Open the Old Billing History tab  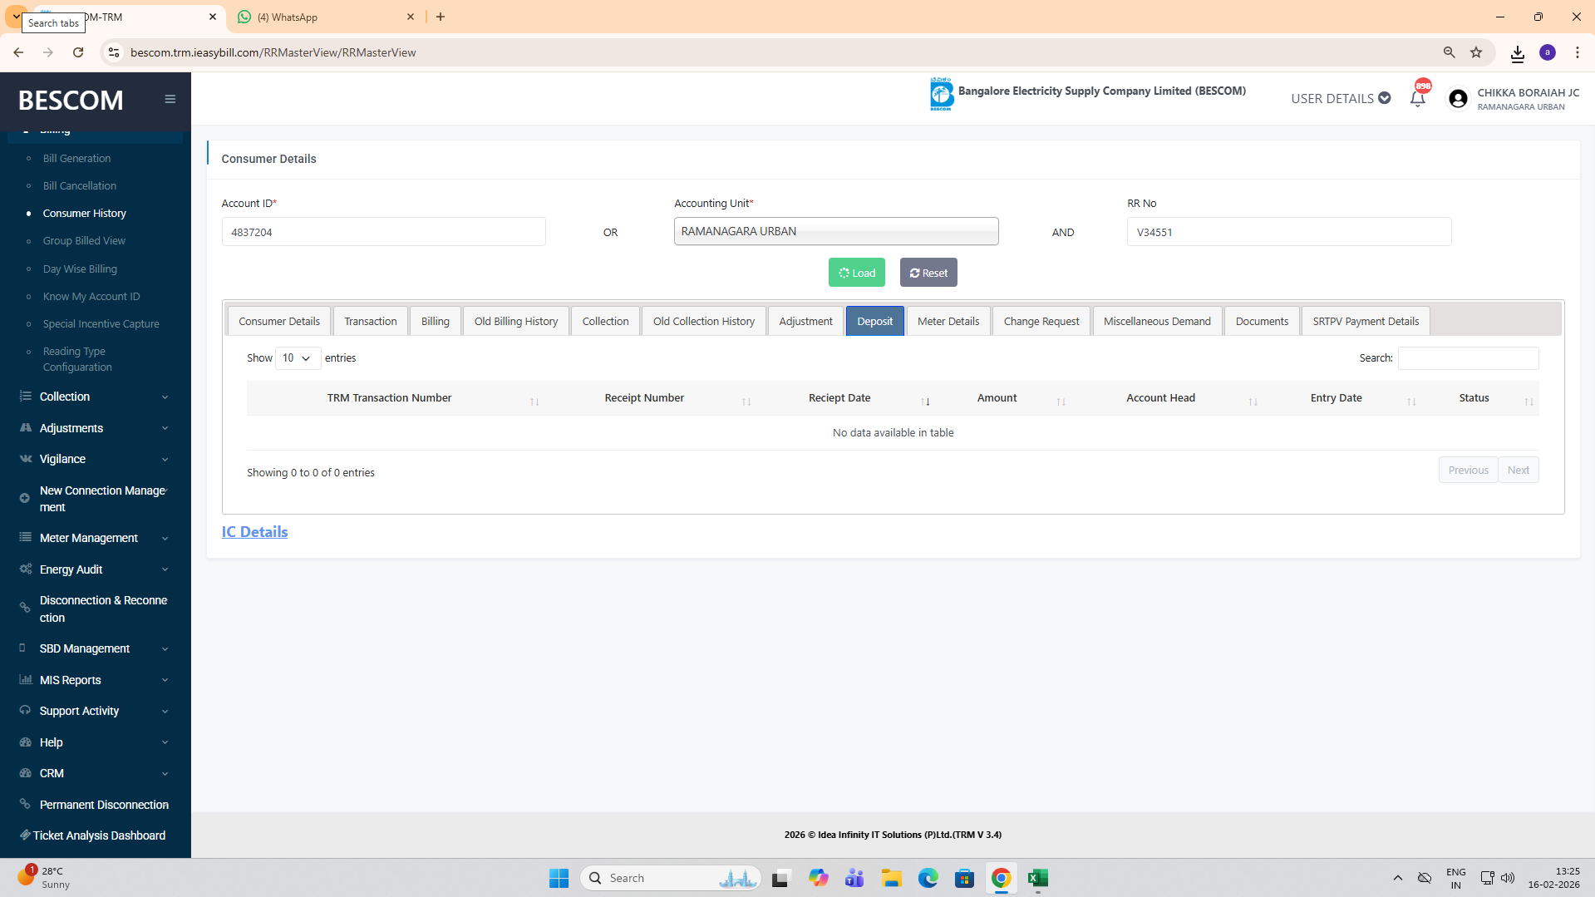click(515, 322)
